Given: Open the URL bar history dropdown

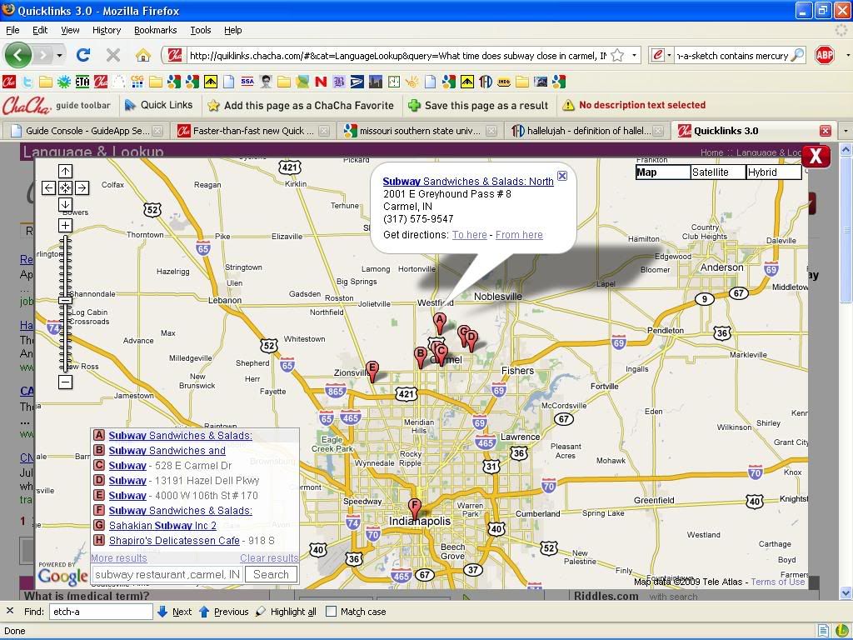Looking at the screenshot, I should click(x=634, y=56).
